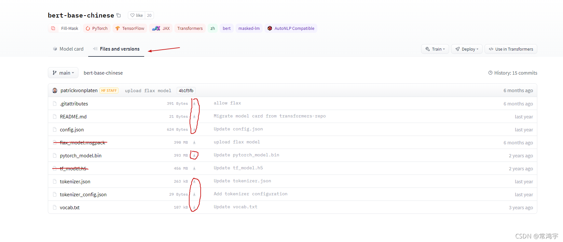This screenshot has height=242, width=563.
Task: Open the 'Update pytorch_model.bin' commit message
Action: coord(246,155)
